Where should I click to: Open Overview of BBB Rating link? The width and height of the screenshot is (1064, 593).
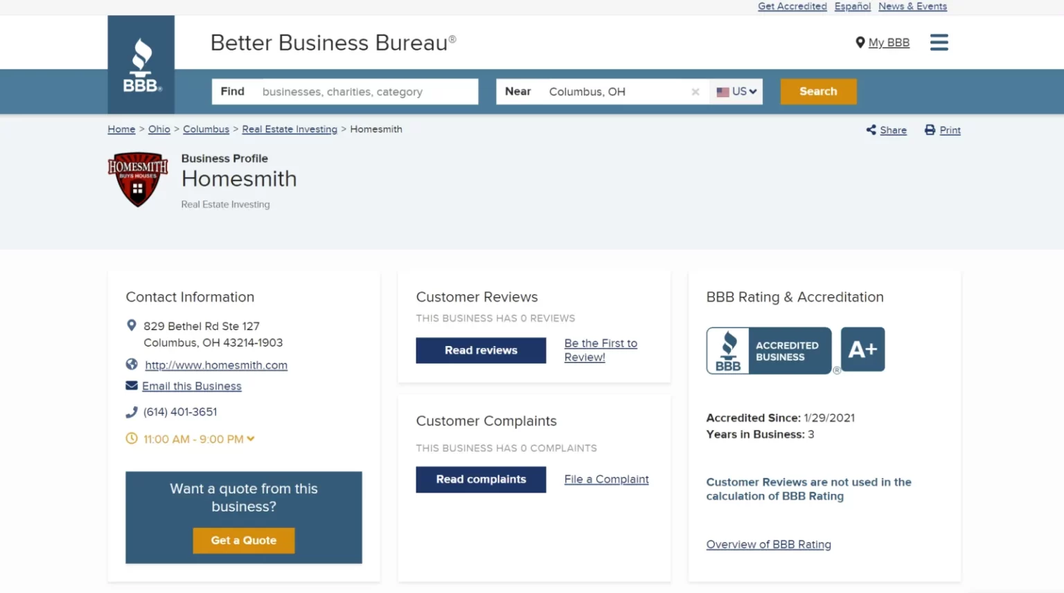pos(768,545)
